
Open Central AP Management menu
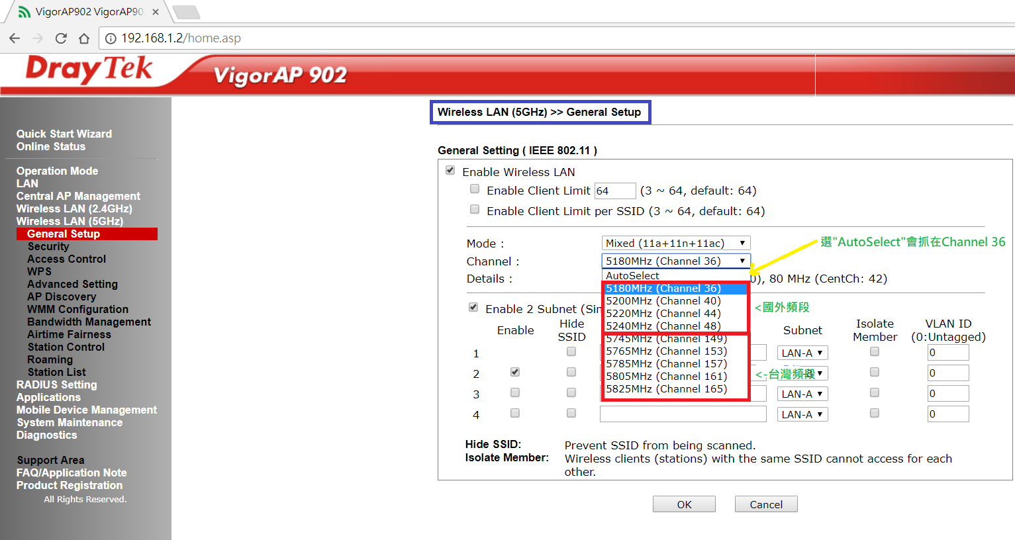[78, 196]
